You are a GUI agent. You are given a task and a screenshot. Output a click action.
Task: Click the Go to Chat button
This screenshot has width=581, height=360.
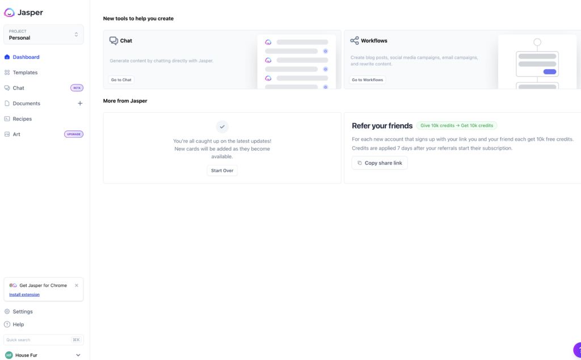tap(121, 80)
